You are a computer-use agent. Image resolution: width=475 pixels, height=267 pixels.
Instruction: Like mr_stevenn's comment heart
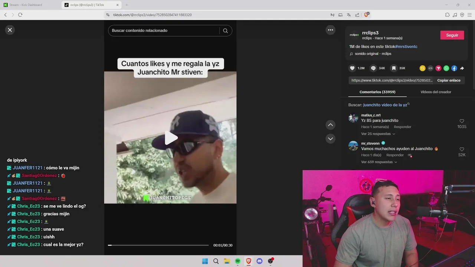(462, 149)
